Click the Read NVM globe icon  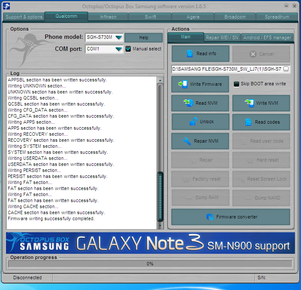tap(188, 103)
